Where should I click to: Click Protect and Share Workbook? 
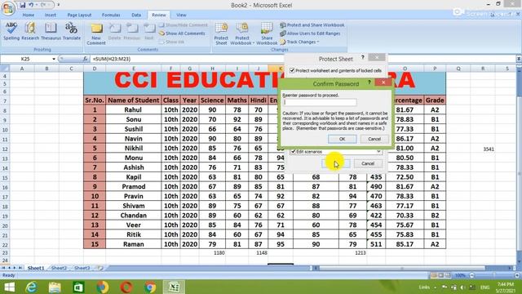[x=312, y=25]
